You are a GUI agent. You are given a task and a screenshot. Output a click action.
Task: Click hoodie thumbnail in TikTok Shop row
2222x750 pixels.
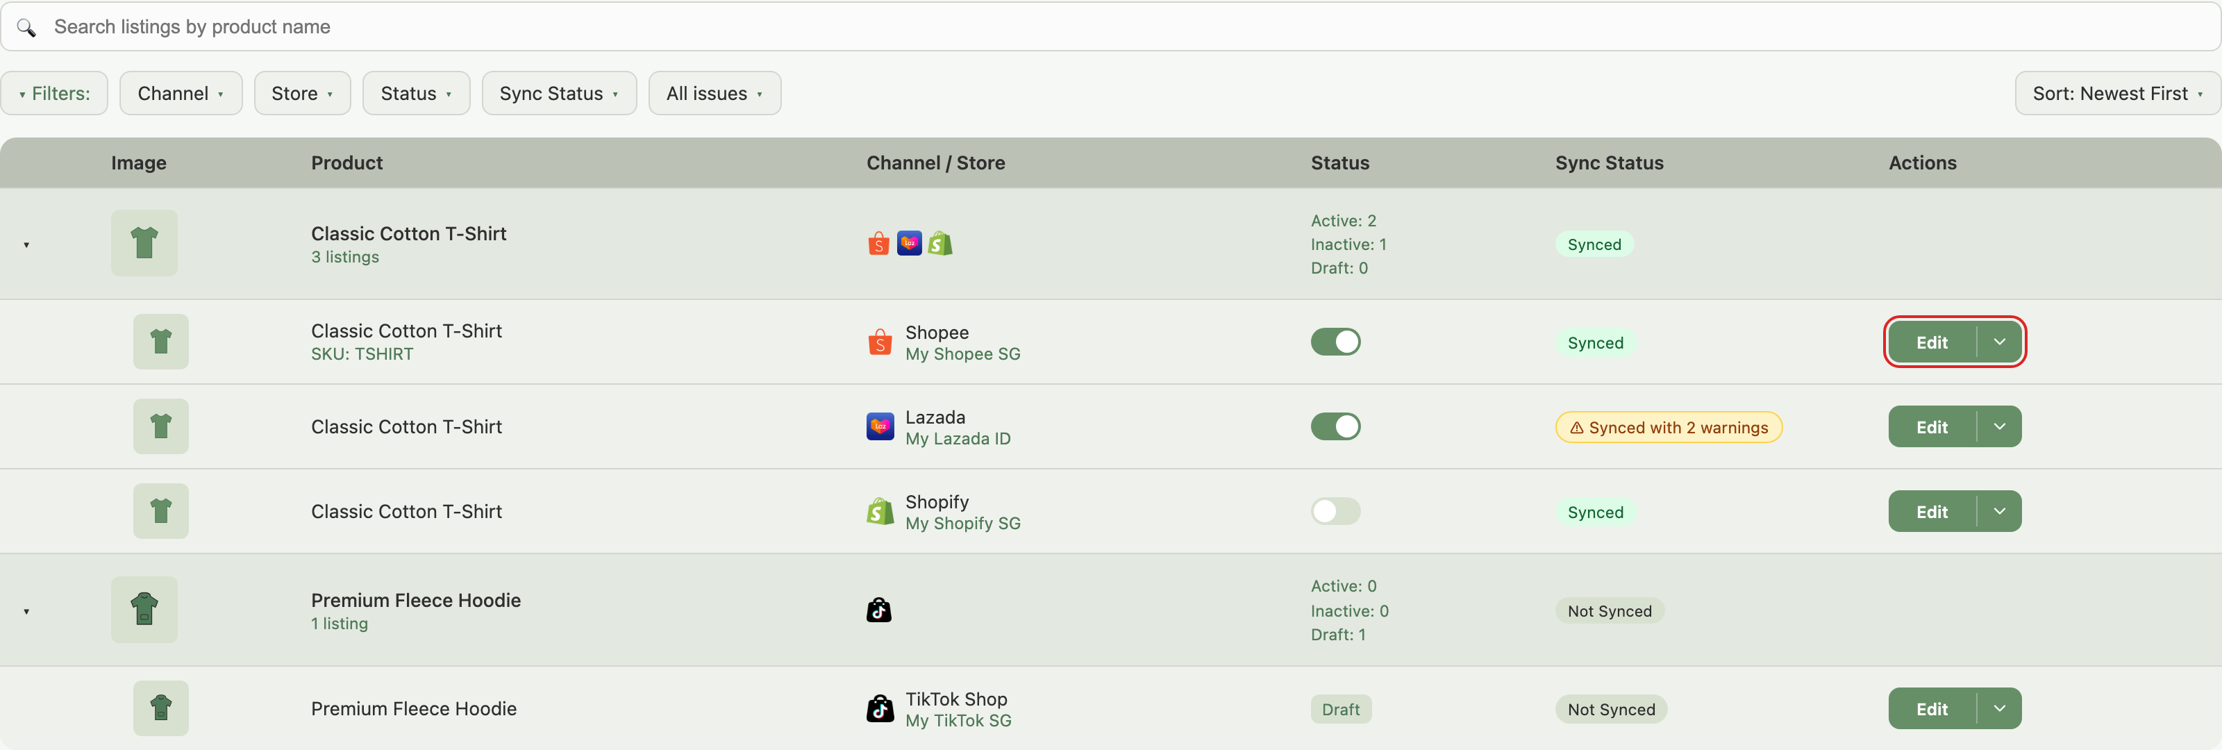pyautogui.click(x=160, y=708)
